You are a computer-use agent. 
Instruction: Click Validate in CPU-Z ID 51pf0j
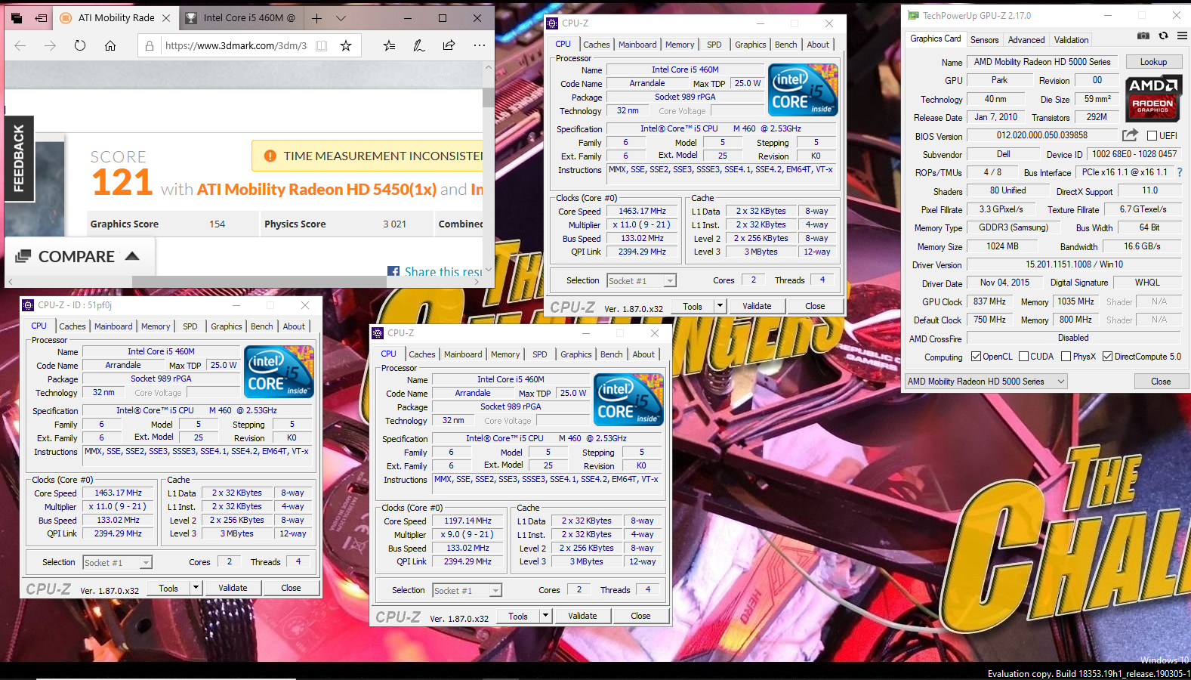tap(233, 588)
